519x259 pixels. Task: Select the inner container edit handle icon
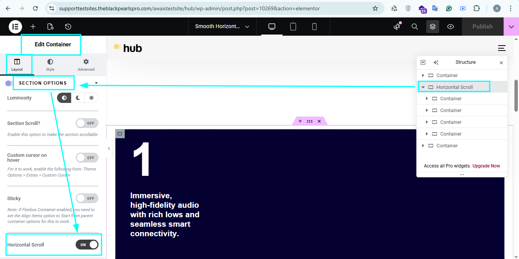pos(120,134)
